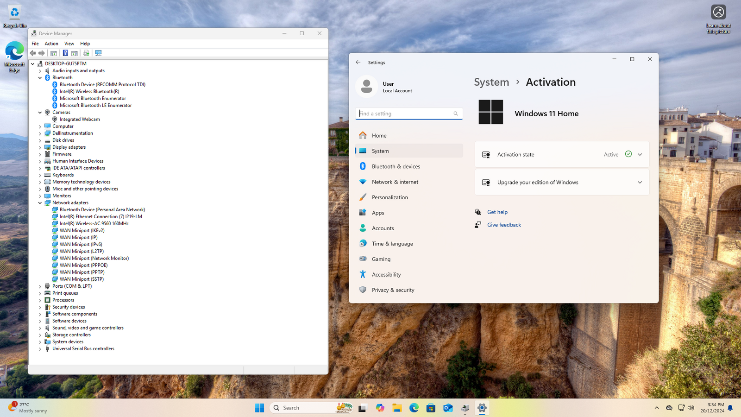Open Apps settings page
The image size is (741, 417).
[409, 213]
